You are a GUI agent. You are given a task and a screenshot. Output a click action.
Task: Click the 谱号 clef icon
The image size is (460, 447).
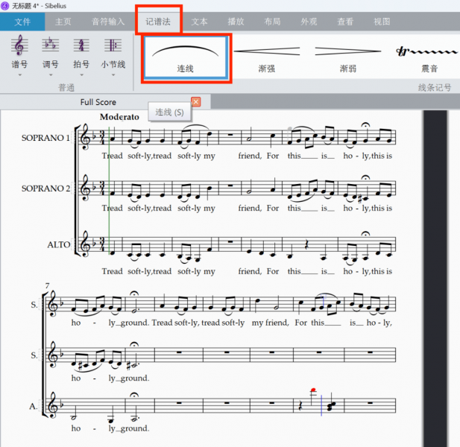coord(19,45)
